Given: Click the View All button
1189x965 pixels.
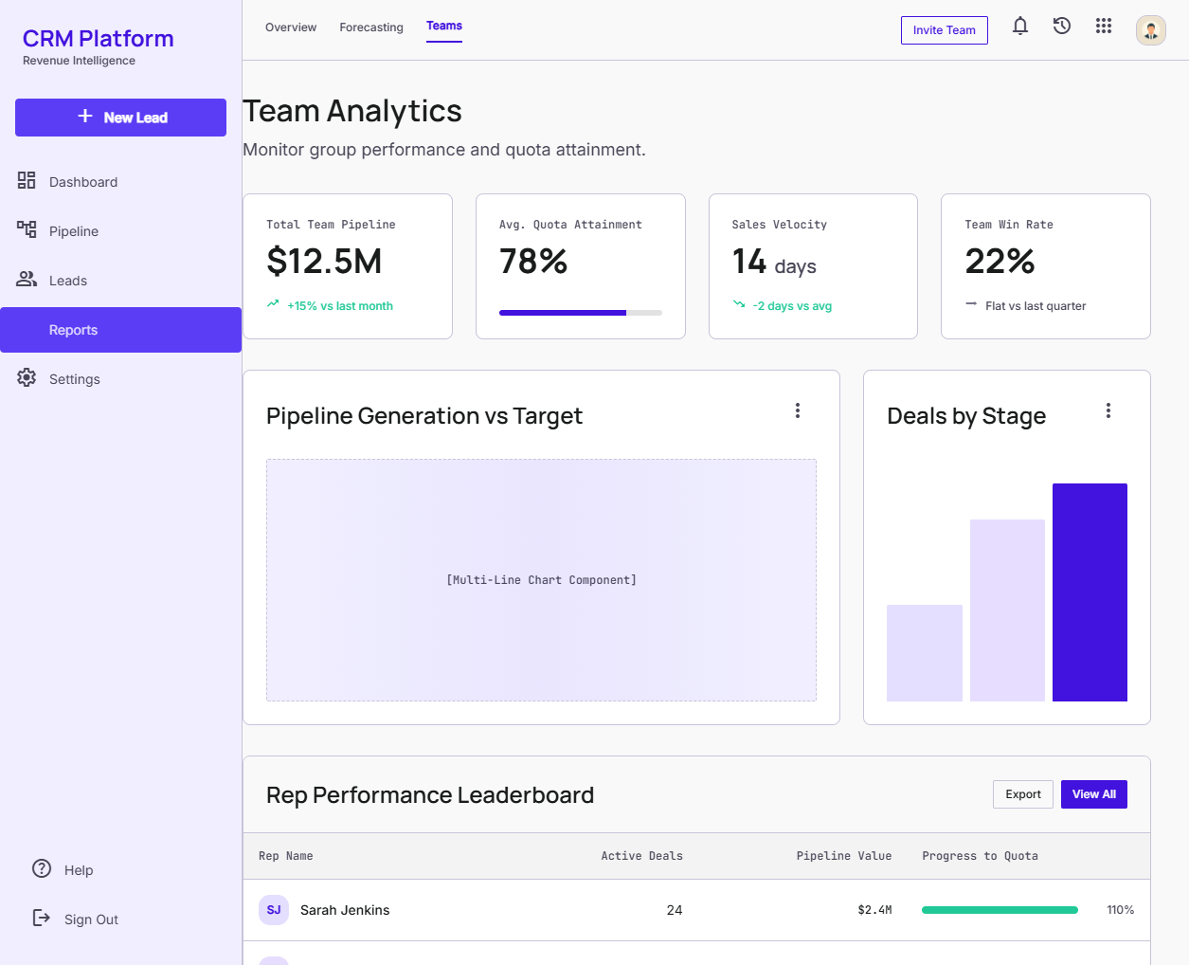Looking at the screenshot, I should [x=1094, y=794].
